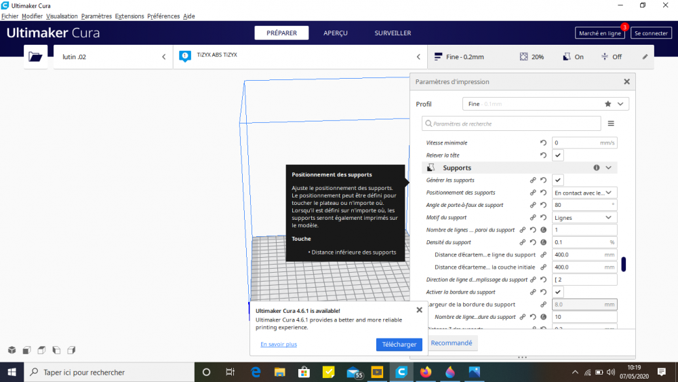678x382 pixels.
Task: Open the En savoir plus link
Action: click(x=279, y=345)
